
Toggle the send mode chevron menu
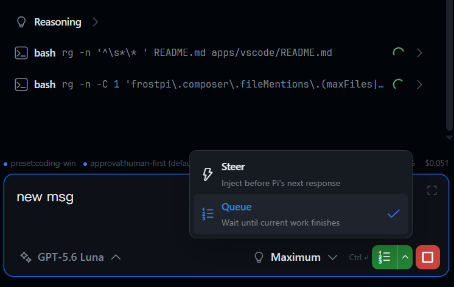405,257
